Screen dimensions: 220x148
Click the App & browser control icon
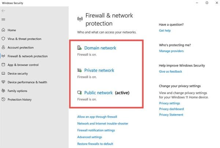pyautogui.click(x=3, y=65)
